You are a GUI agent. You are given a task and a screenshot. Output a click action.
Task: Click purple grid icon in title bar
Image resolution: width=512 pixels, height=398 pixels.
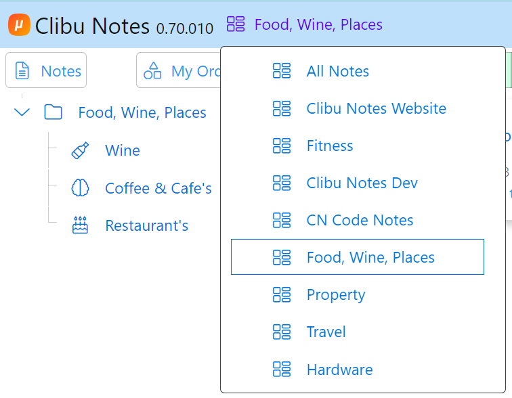tap(236, 24)
